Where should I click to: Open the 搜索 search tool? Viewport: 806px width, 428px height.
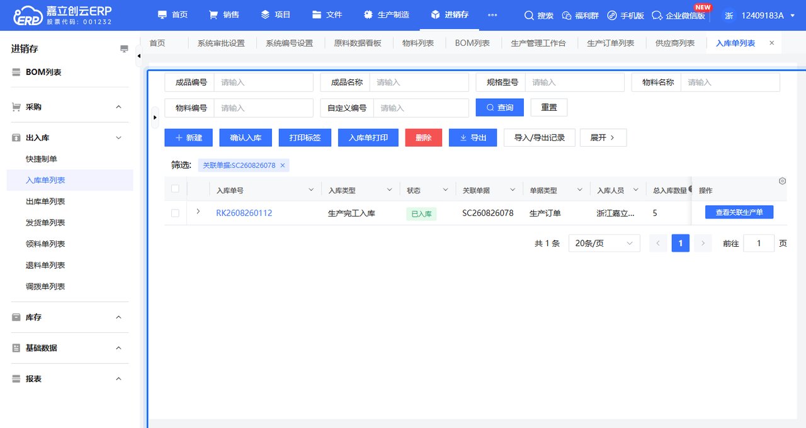(539, 15)
